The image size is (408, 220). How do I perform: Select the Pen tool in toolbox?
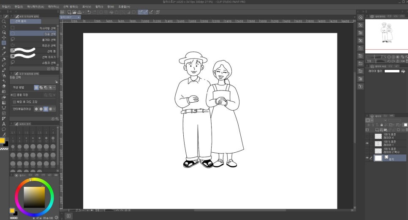tap(4, 59)
